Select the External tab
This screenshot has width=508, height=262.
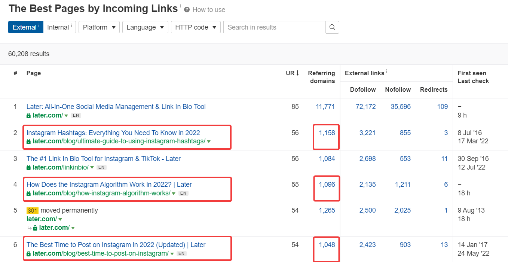(x=26, y=27)
